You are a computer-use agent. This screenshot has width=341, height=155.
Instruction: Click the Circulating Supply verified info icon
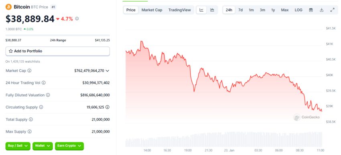pyautogui.click(x=108, y=107)
